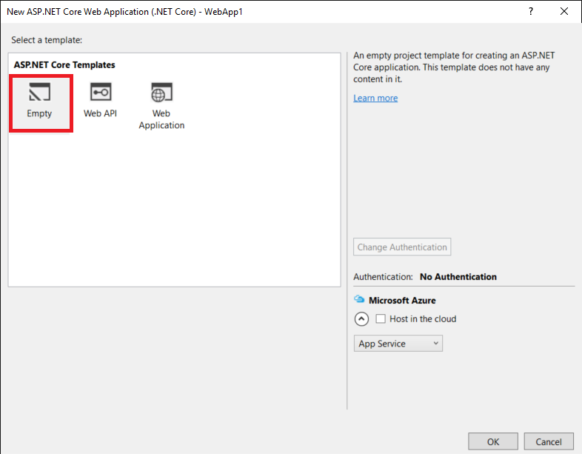
Task: Collapse the Microsoft Azure section chevron
Action: click(x=361, y=319)
